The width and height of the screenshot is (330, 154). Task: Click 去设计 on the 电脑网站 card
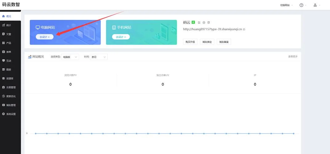[x=45, y=37]
